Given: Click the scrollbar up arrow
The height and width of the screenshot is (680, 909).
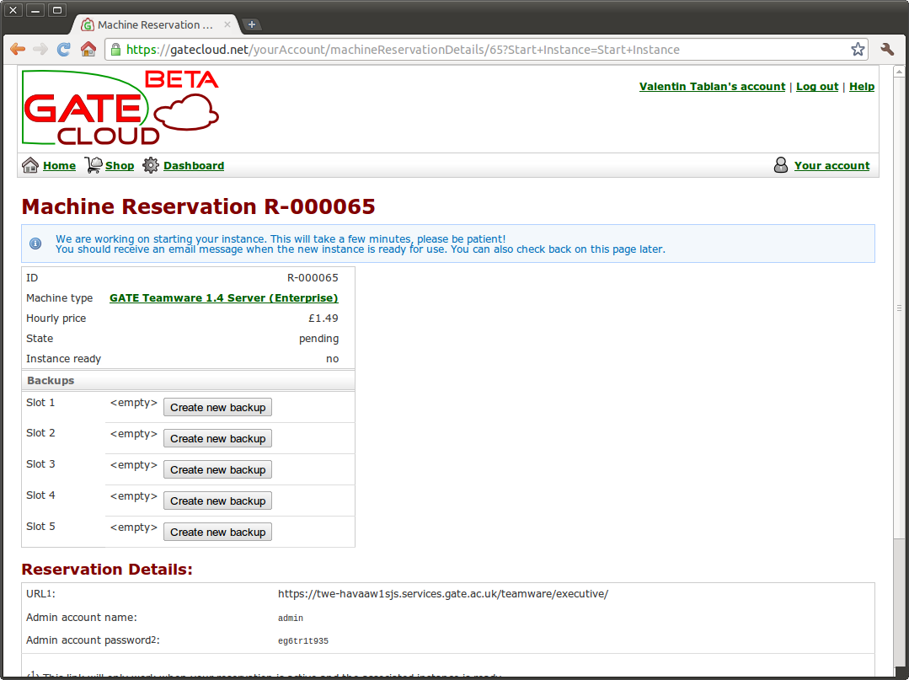Looking at the screenshot, I should coord(899,72).
